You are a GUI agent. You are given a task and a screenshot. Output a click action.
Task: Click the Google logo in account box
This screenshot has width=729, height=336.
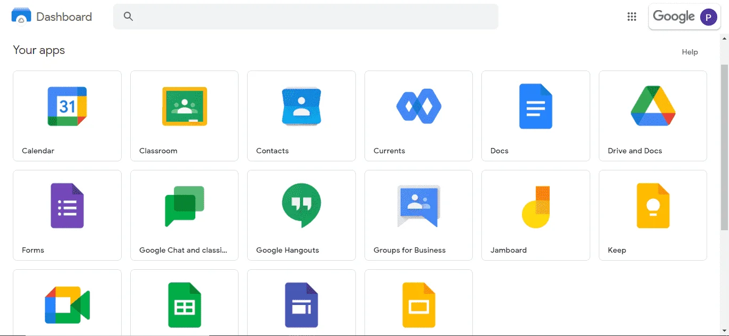point(673,17)
